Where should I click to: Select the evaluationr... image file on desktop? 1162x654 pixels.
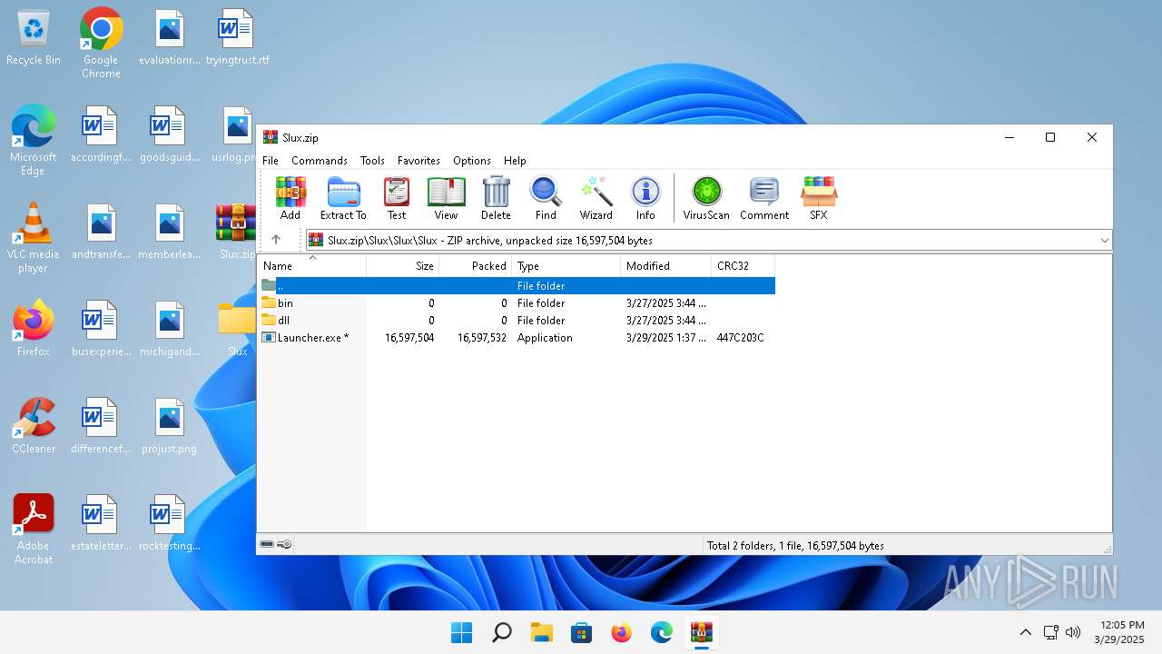tap(170, 38)
